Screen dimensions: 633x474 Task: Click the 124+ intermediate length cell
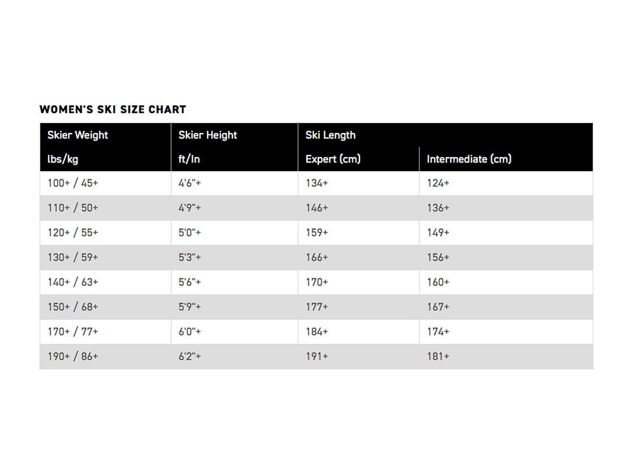pyautogui.click(x=438, y=183)
